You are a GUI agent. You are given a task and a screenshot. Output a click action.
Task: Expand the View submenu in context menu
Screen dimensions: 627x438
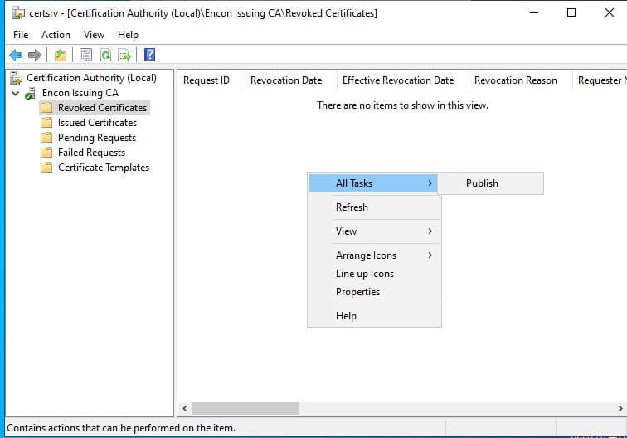pyautogui.click(x=374, y=231)
